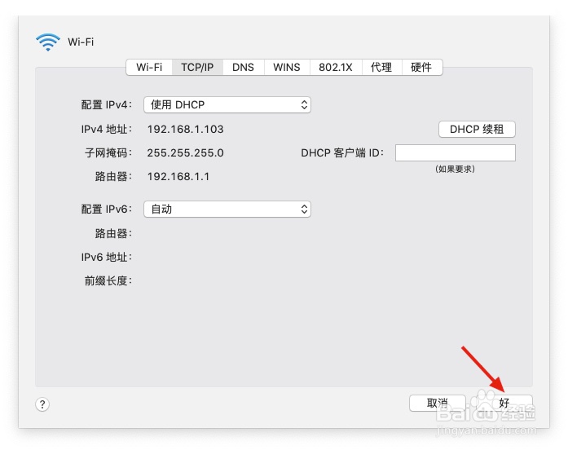Select the TCP/IP tab
Viewport: 568px width, 450px height.
point(197,67)
